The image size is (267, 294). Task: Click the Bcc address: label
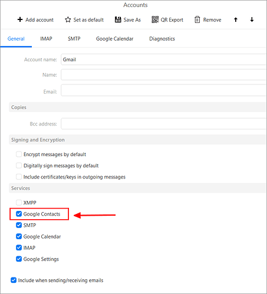pos(43,124)
